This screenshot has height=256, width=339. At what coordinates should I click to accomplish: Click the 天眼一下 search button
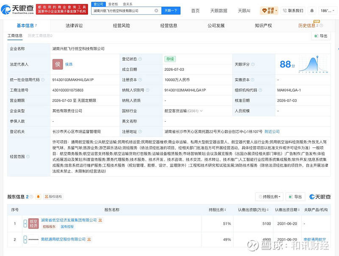coord(171,11)
